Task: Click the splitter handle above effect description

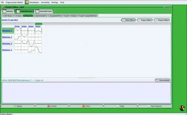Action: tap(86, 78)
